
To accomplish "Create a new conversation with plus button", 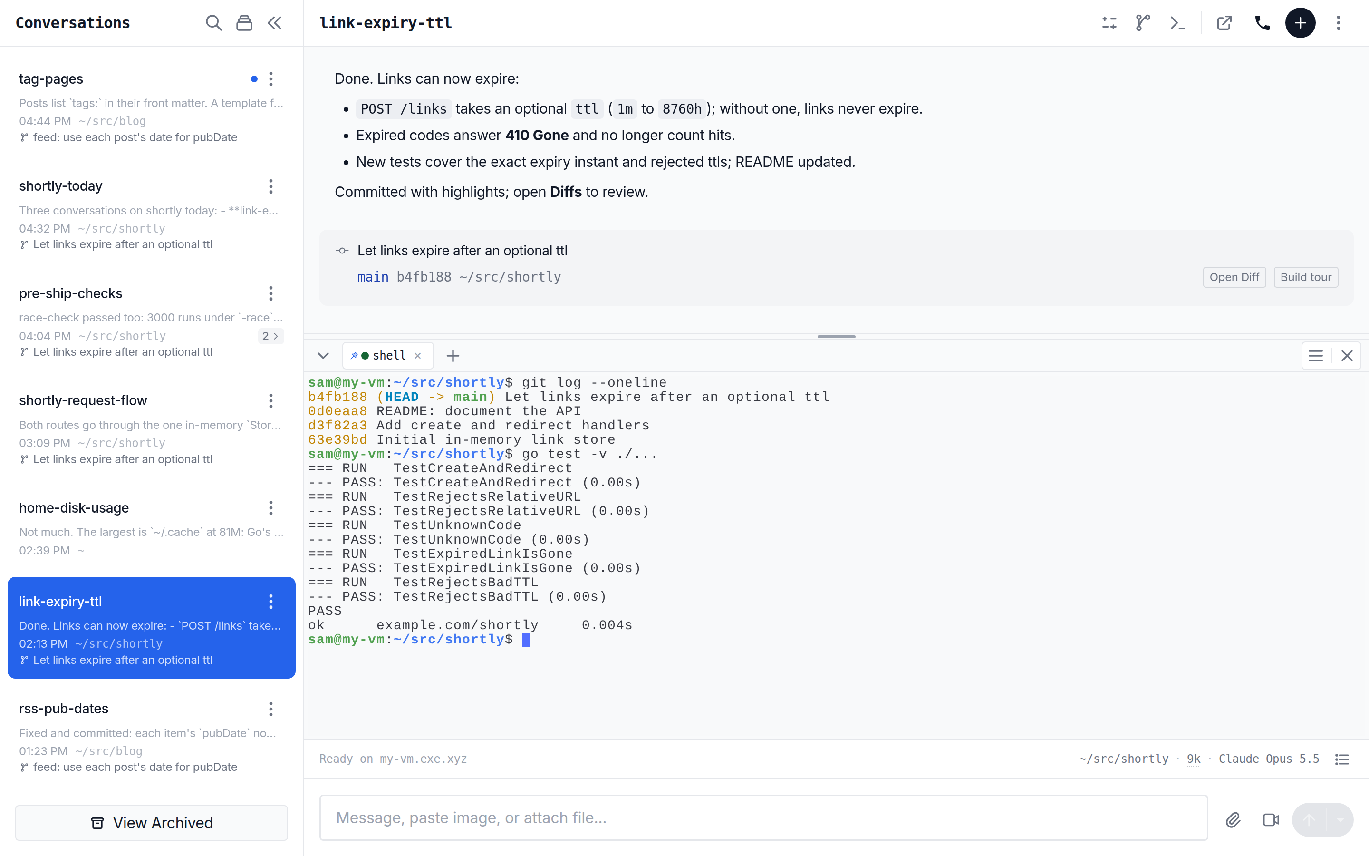I will pos(1300,23).
